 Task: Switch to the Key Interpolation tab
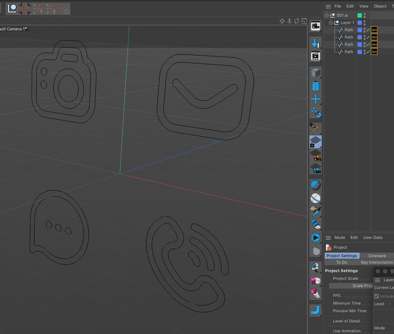pos(377,262)
